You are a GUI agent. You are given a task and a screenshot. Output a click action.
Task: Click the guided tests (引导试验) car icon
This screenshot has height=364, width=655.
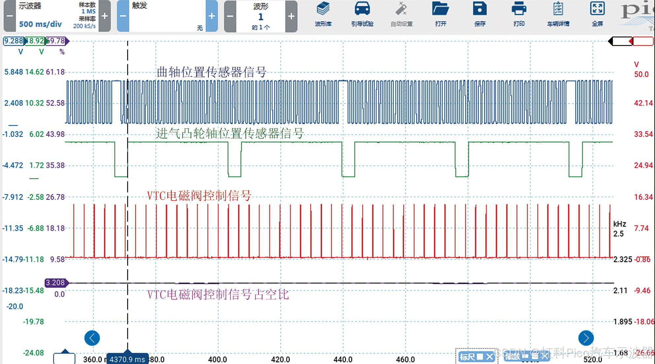click(x=362, y=10)
